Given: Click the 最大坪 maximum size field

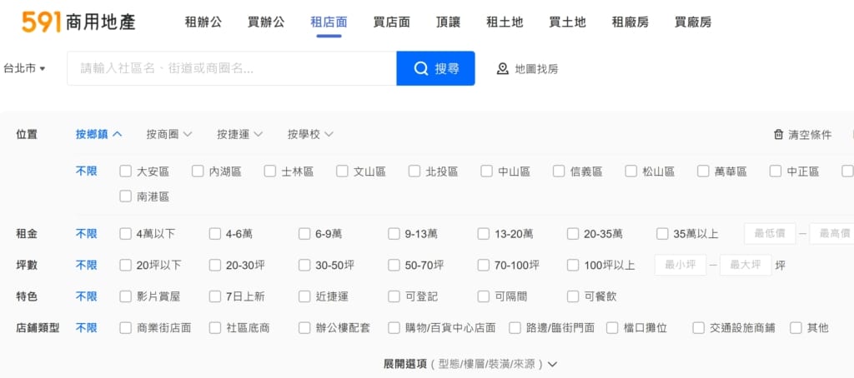Looking at the screenshot, I should (746, 265).
